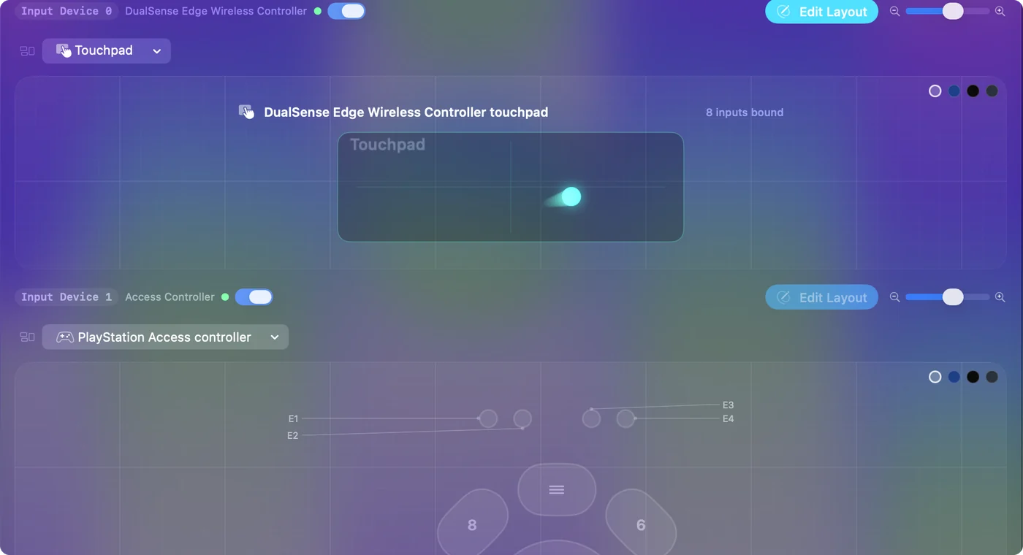Select white color swatch in touchpad panel
This screenshot has width=1023, height=555.
point(935,91)
